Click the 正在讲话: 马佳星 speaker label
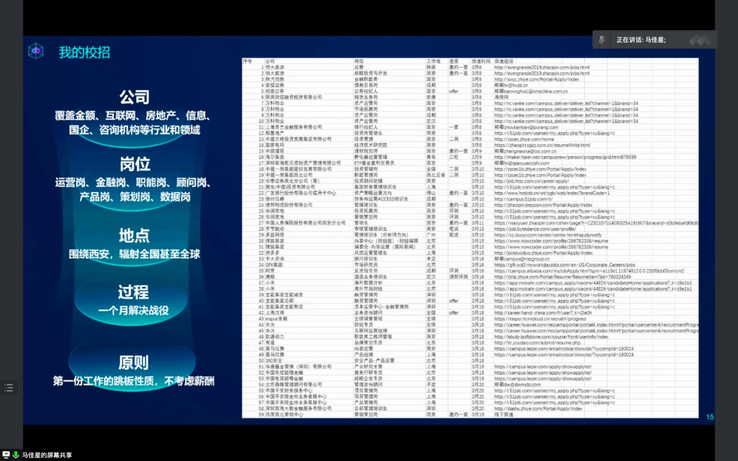 641,40
